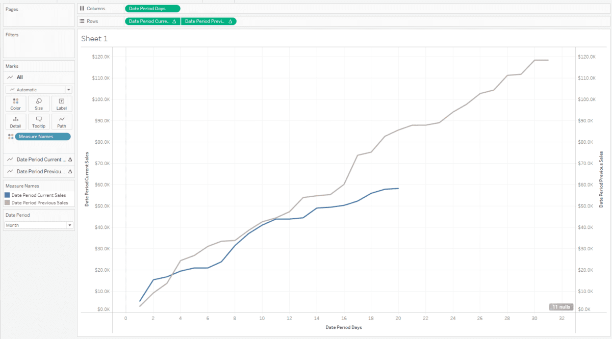Open the Automatic mark type dropdown

click(x=39, y=90)
